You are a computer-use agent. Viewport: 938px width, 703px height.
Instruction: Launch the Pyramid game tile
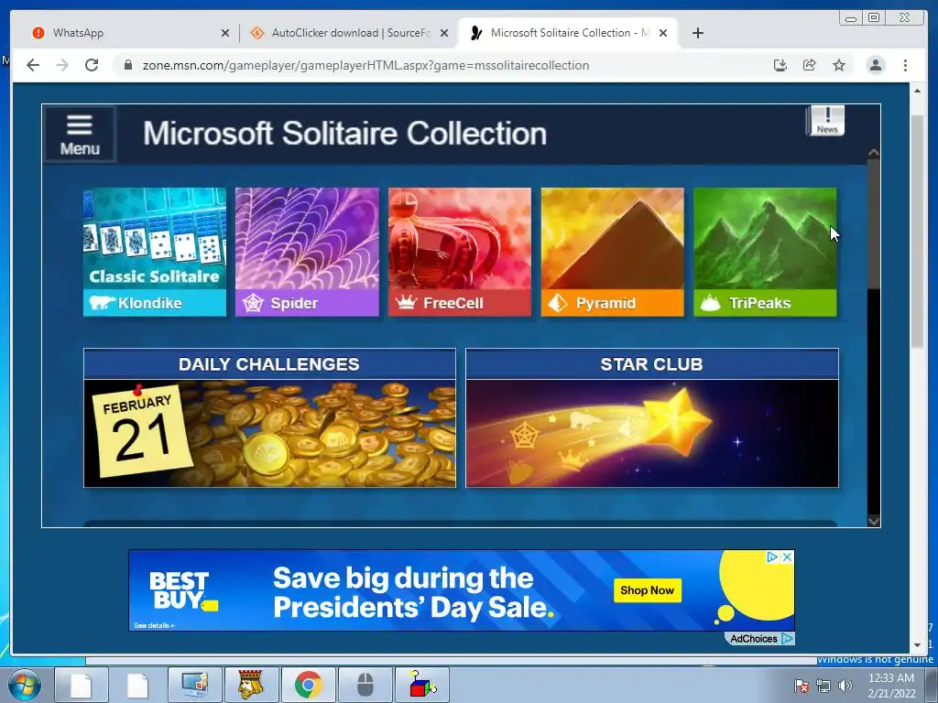pos(612,252)
